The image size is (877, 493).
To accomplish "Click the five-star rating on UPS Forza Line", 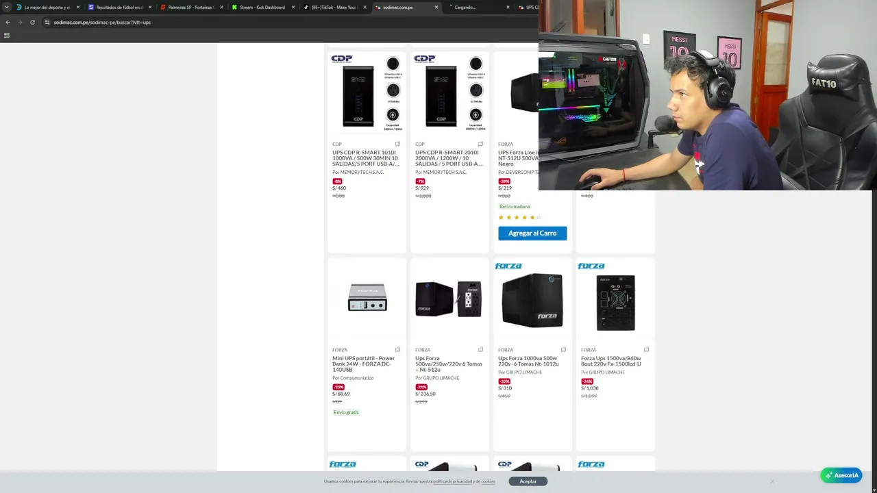I will click(517, 218).
